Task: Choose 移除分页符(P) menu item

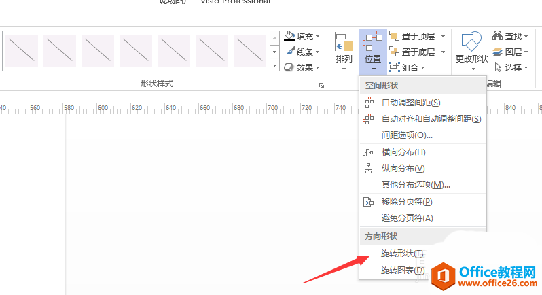Action: [x=422, y=202]
